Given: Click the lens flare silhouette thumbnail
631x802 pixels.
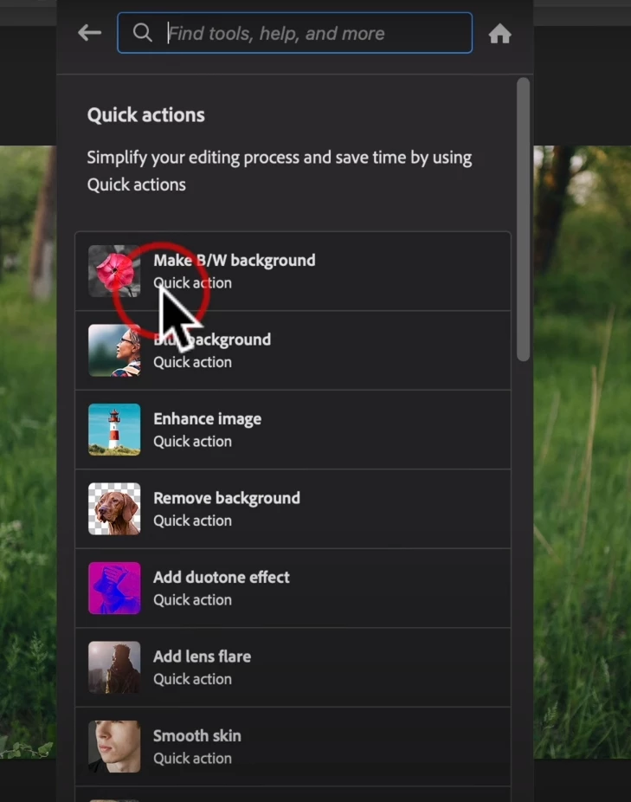Looking at the screenshot, I should [x=114, y=668].
